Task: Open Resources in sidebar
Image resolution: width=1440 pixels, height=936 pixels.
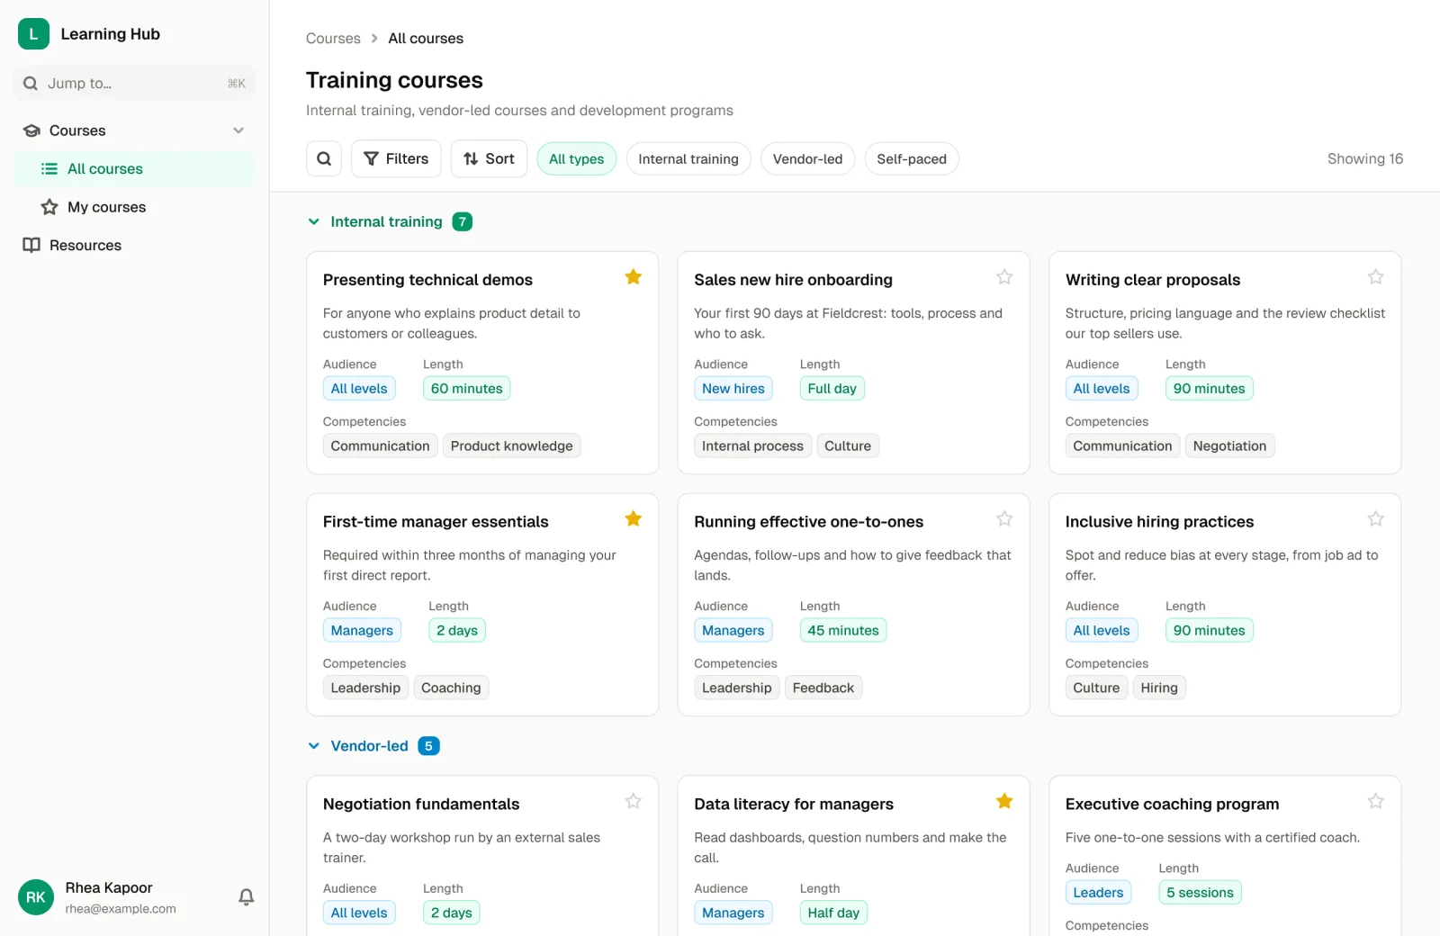Action: point(134,245)
